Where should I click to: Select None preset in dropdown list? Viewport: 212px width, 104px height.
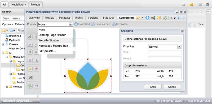(55, 29)
